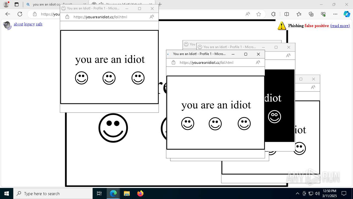Go back using the back arrow

[x=8, y=14]
